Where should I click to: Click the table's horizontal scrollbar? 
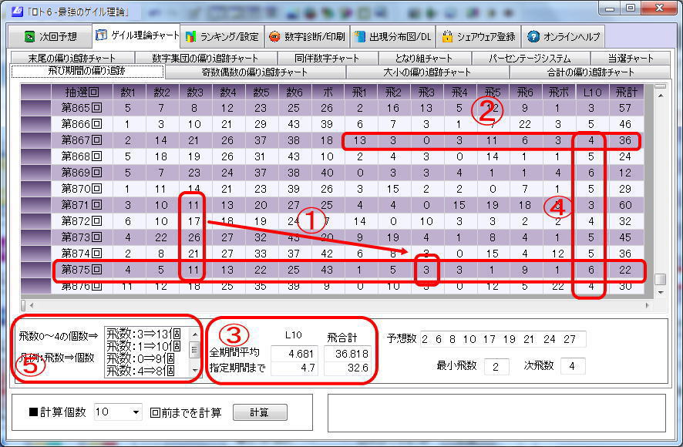coord(339,305)
